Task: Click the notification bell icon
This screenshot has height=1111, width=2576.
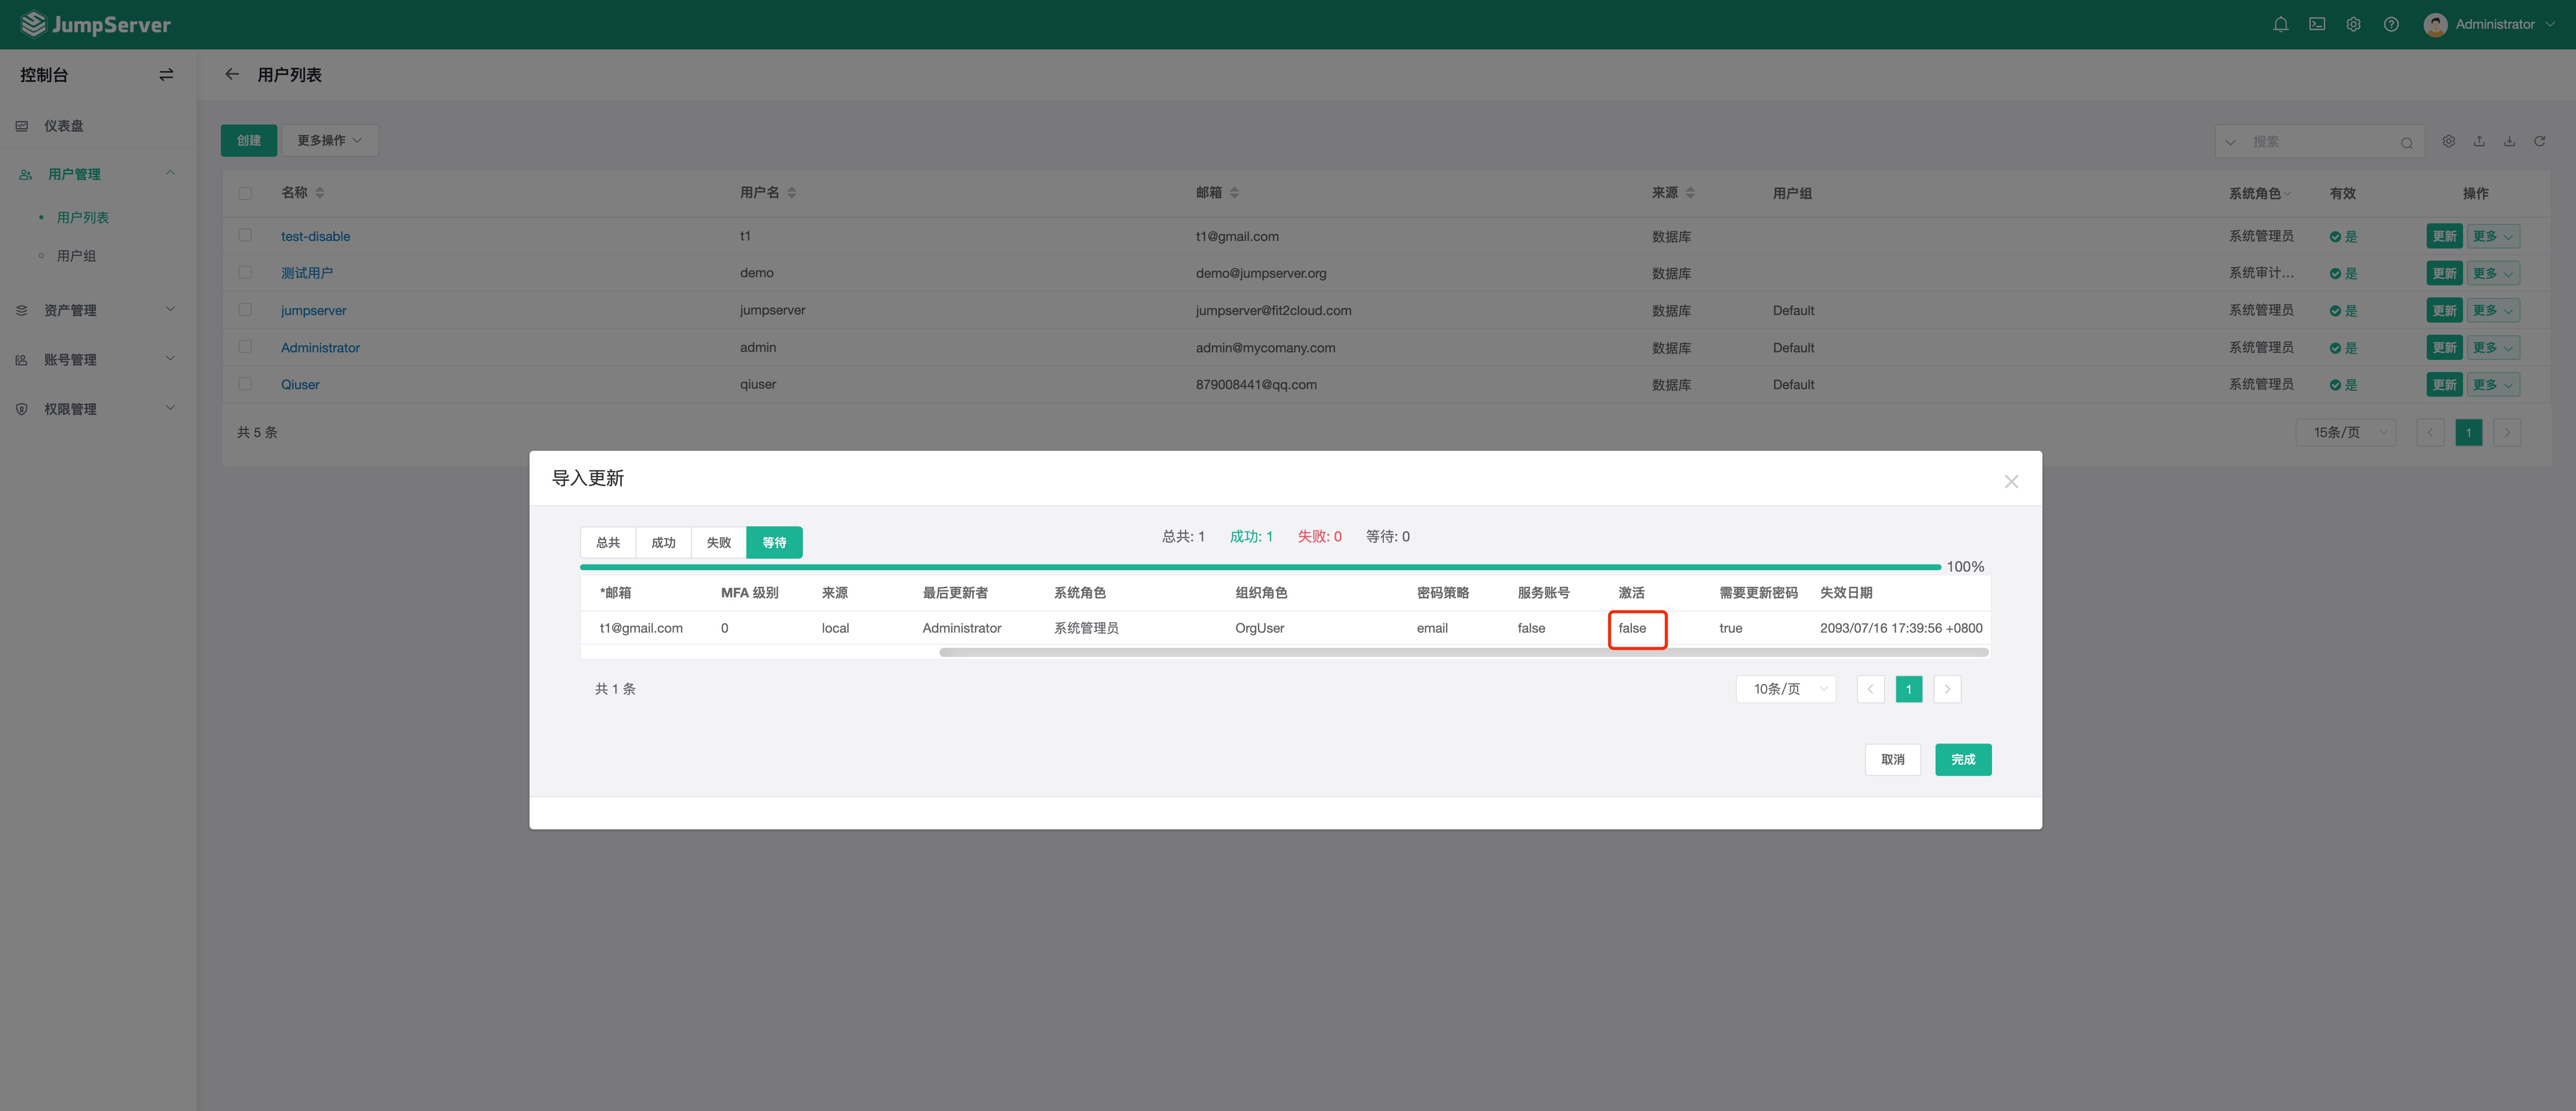Action: [x=2280, y=24]
